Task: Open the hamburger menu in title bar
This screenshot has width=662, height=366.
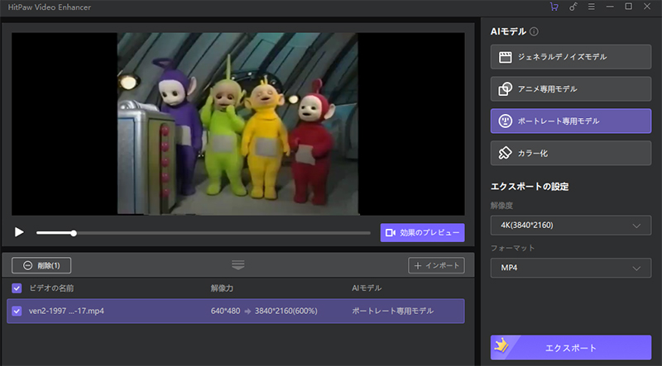Action: [591, 7]
